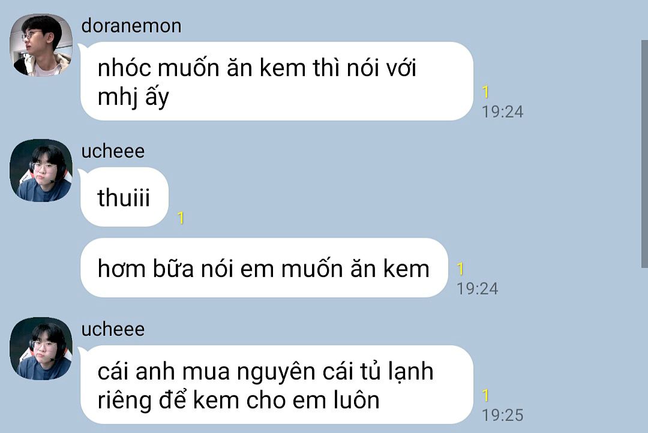The height and width of the screenshot is (433, 648).
Task: Click unread count 1 beside doranemon's message
Action: coord(486,92)
